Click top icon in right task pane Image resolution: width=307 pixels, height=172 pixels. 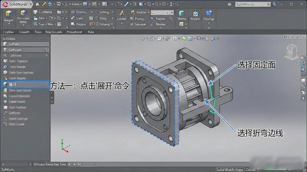pos(303,58)
